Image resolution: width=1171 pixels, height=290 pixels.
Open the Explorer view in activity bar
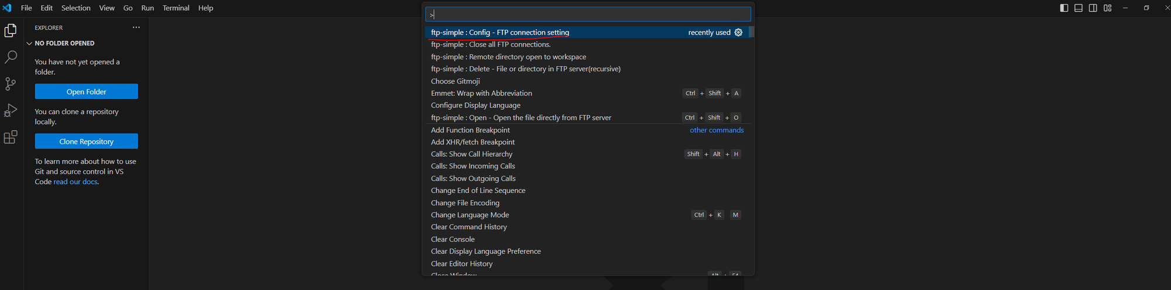click(x=11, y=30)
